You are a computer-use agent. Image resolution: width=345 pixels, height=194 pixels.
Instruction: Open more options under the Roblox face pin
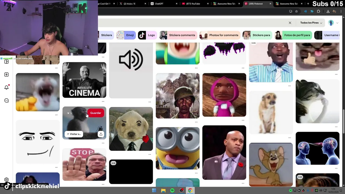pyautogui.click(x=56, y=167)
